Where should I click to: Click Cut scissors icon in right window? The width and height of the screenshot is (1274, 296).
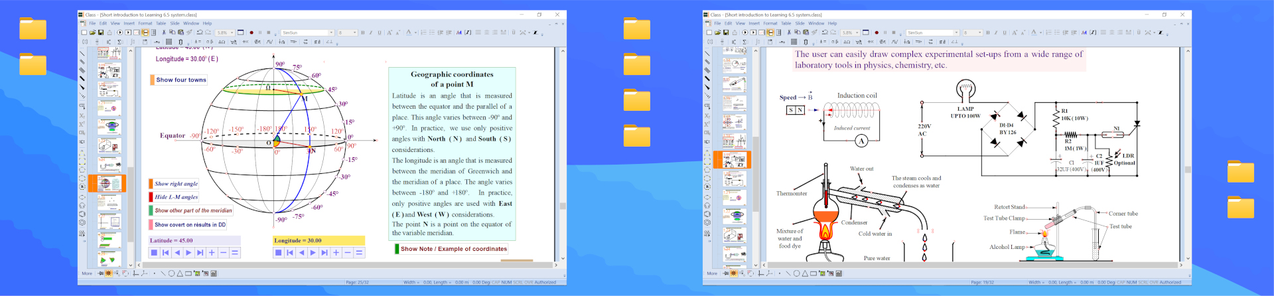coord(789,33)
